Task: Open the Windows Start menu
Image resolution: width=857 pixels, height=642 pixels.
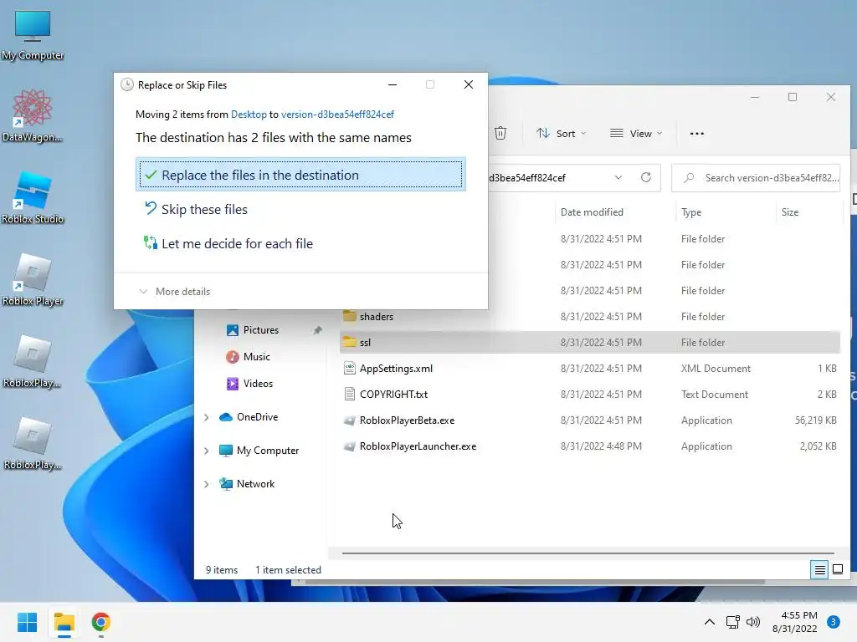Action: pos(27,622)
